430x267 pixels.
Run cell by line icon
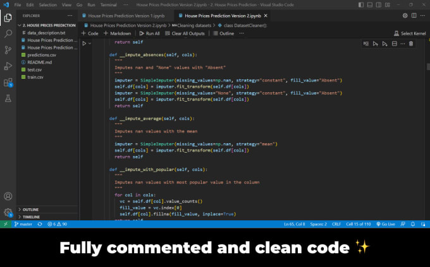(366, 44)
